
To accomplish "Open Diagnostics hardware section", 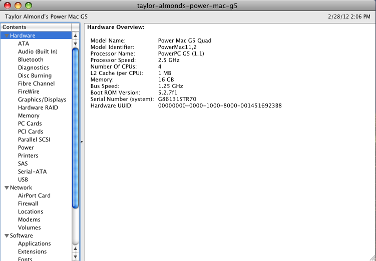I will [x=34, y=67].
